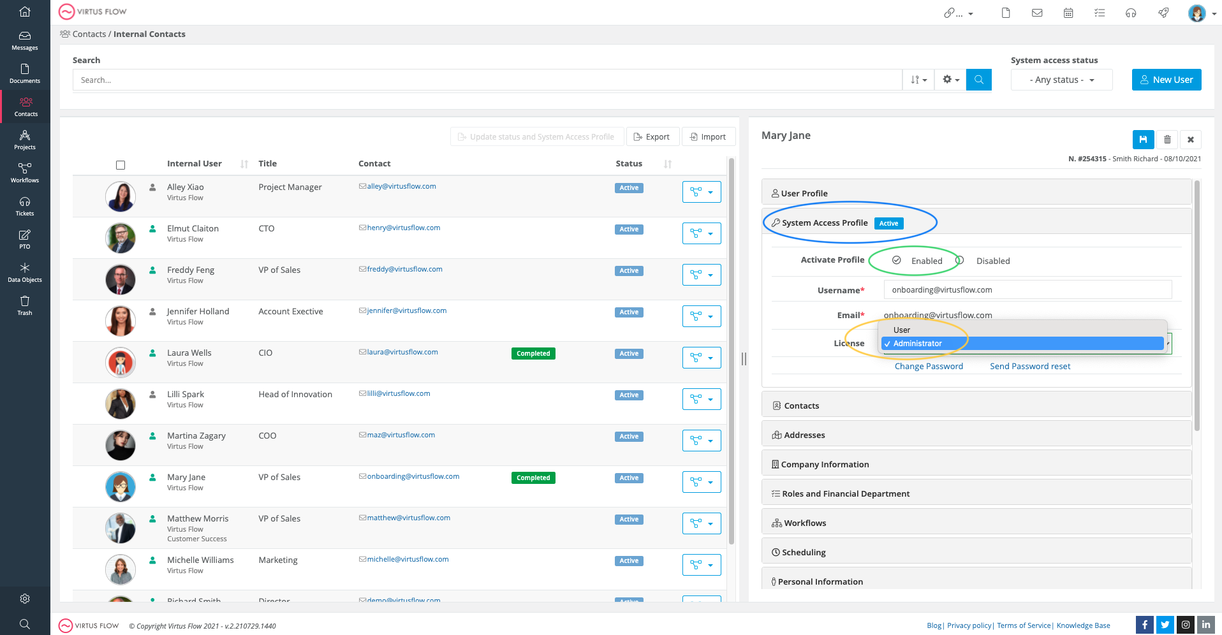This screenshot has height=635, width=1222.
Task: Click the Trash icon in sidebar
Action: tap(24, 305)
